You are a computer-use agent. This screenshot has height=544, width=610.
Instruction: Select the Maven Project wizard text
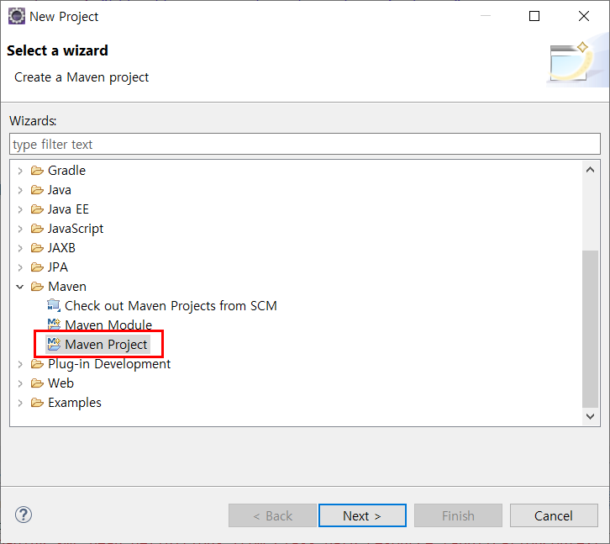coord(106,344)
